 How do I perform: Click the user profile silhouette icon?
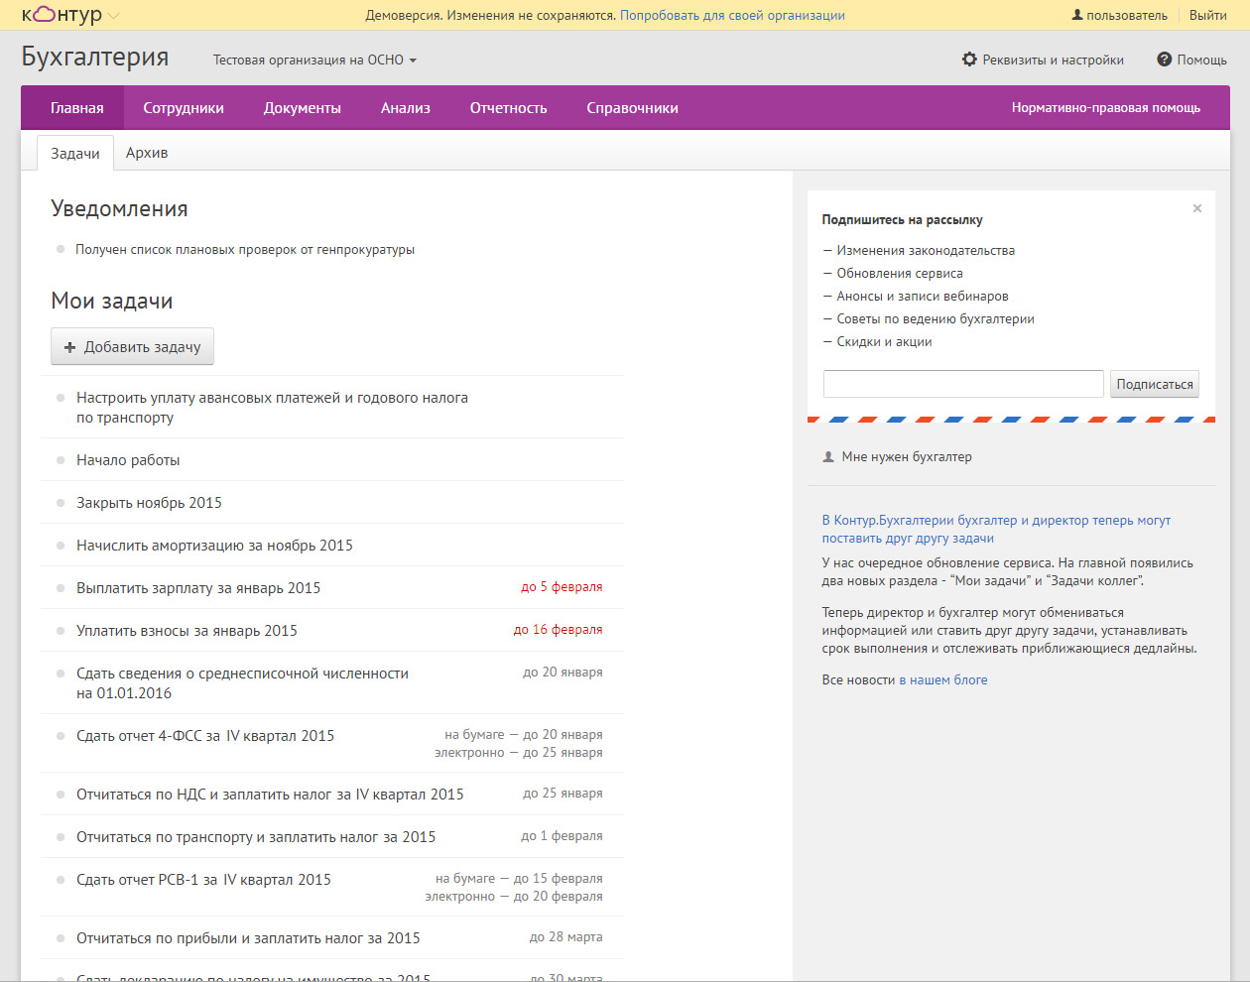click(1077, 15)
